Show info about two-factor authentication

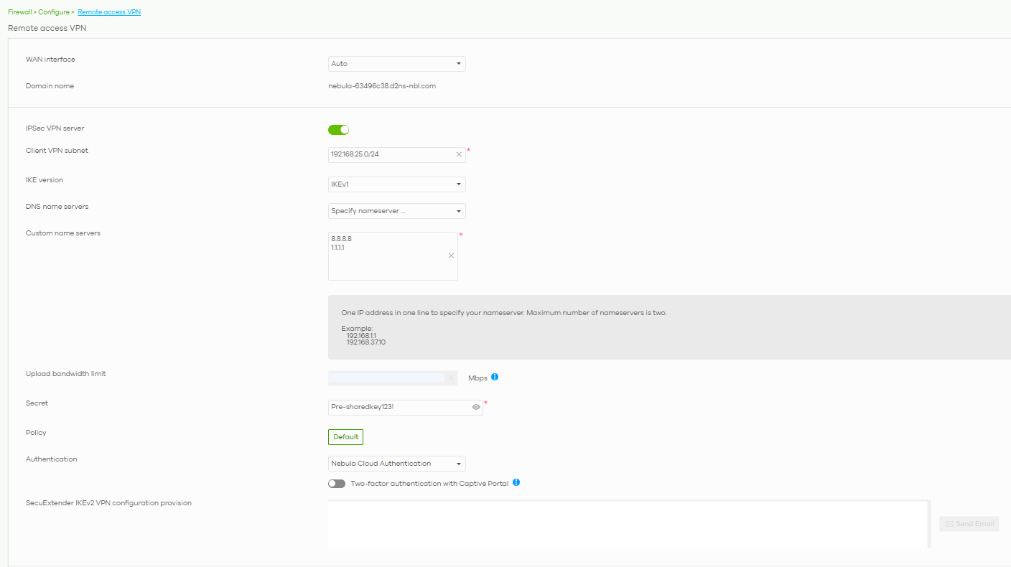tap(516, 482)
